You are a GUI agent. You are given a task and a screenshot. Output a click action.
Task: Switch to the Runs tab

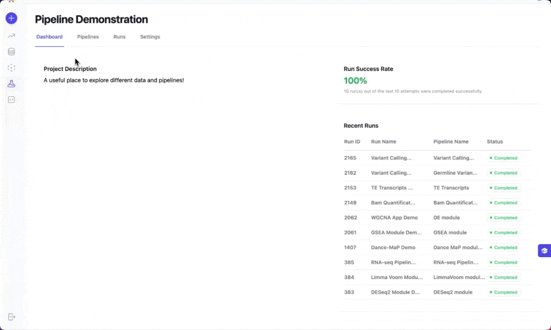click(x=119, y=37)
